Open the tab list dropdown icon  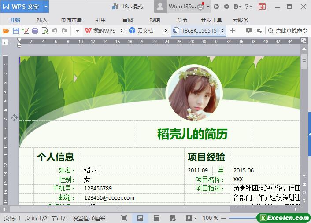tap(259, 31)
